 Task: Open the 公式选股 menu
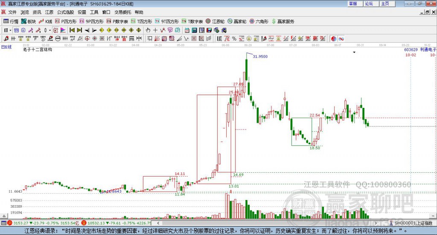pos(65,12)
